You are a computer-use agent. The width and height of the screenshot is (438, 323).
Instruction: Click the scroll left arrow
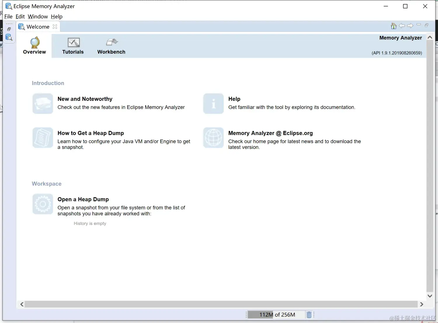pos(22,304)
